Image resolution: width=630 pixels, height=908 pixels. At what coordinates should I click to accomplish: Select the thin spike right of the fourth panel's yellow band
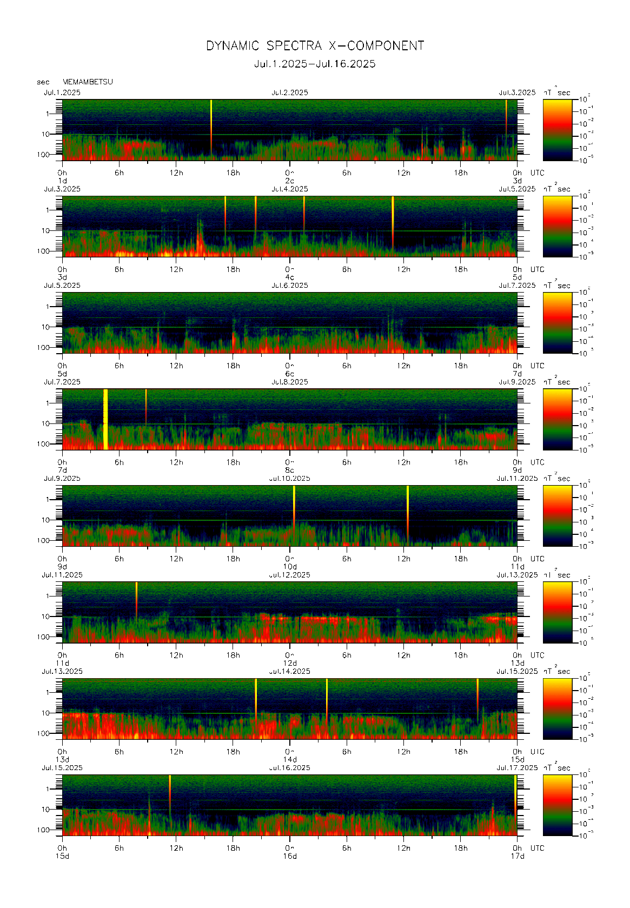[146, 406]
